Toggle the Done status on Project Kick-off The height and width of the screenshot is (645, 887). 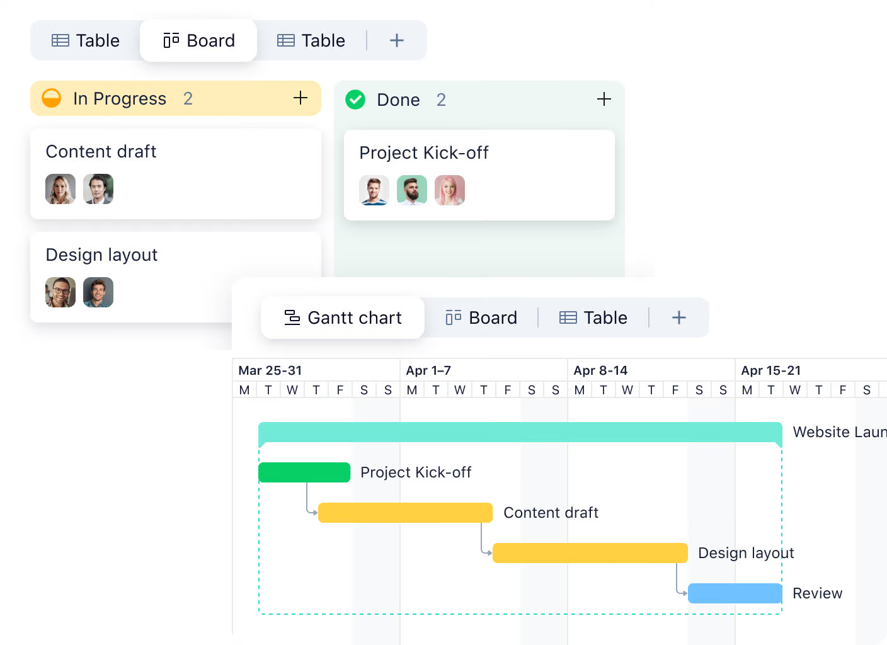pyautogui.click(x=355, y=100)
